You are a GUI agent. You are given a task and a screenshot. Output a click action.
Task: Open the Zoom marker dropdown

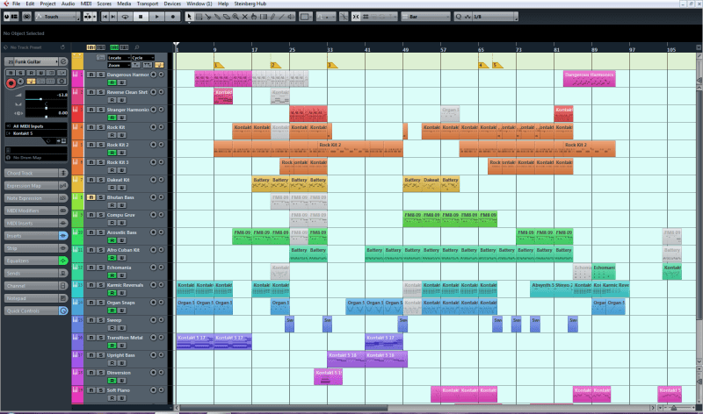pyautogui.click(x=119, y=65)
